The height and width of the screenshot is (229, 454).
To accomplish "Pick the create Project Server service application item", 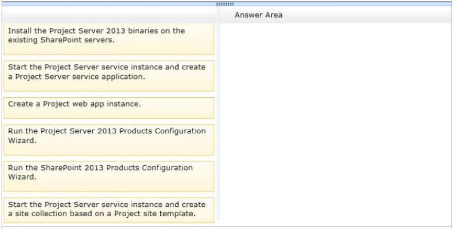I will [109, 76].
